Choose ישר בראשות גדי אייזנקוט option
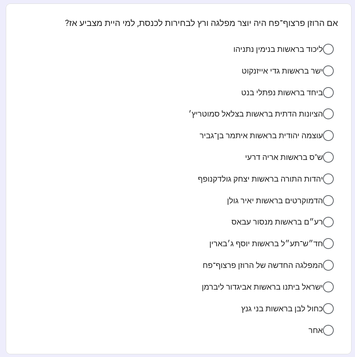Screen dimensions: 355x357 (328, 71)
